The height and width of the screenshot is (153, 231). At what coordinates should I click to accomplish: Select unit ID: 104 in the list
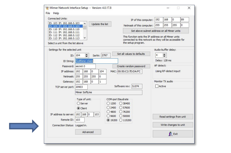pyautogui.click(x=65, y=26)
